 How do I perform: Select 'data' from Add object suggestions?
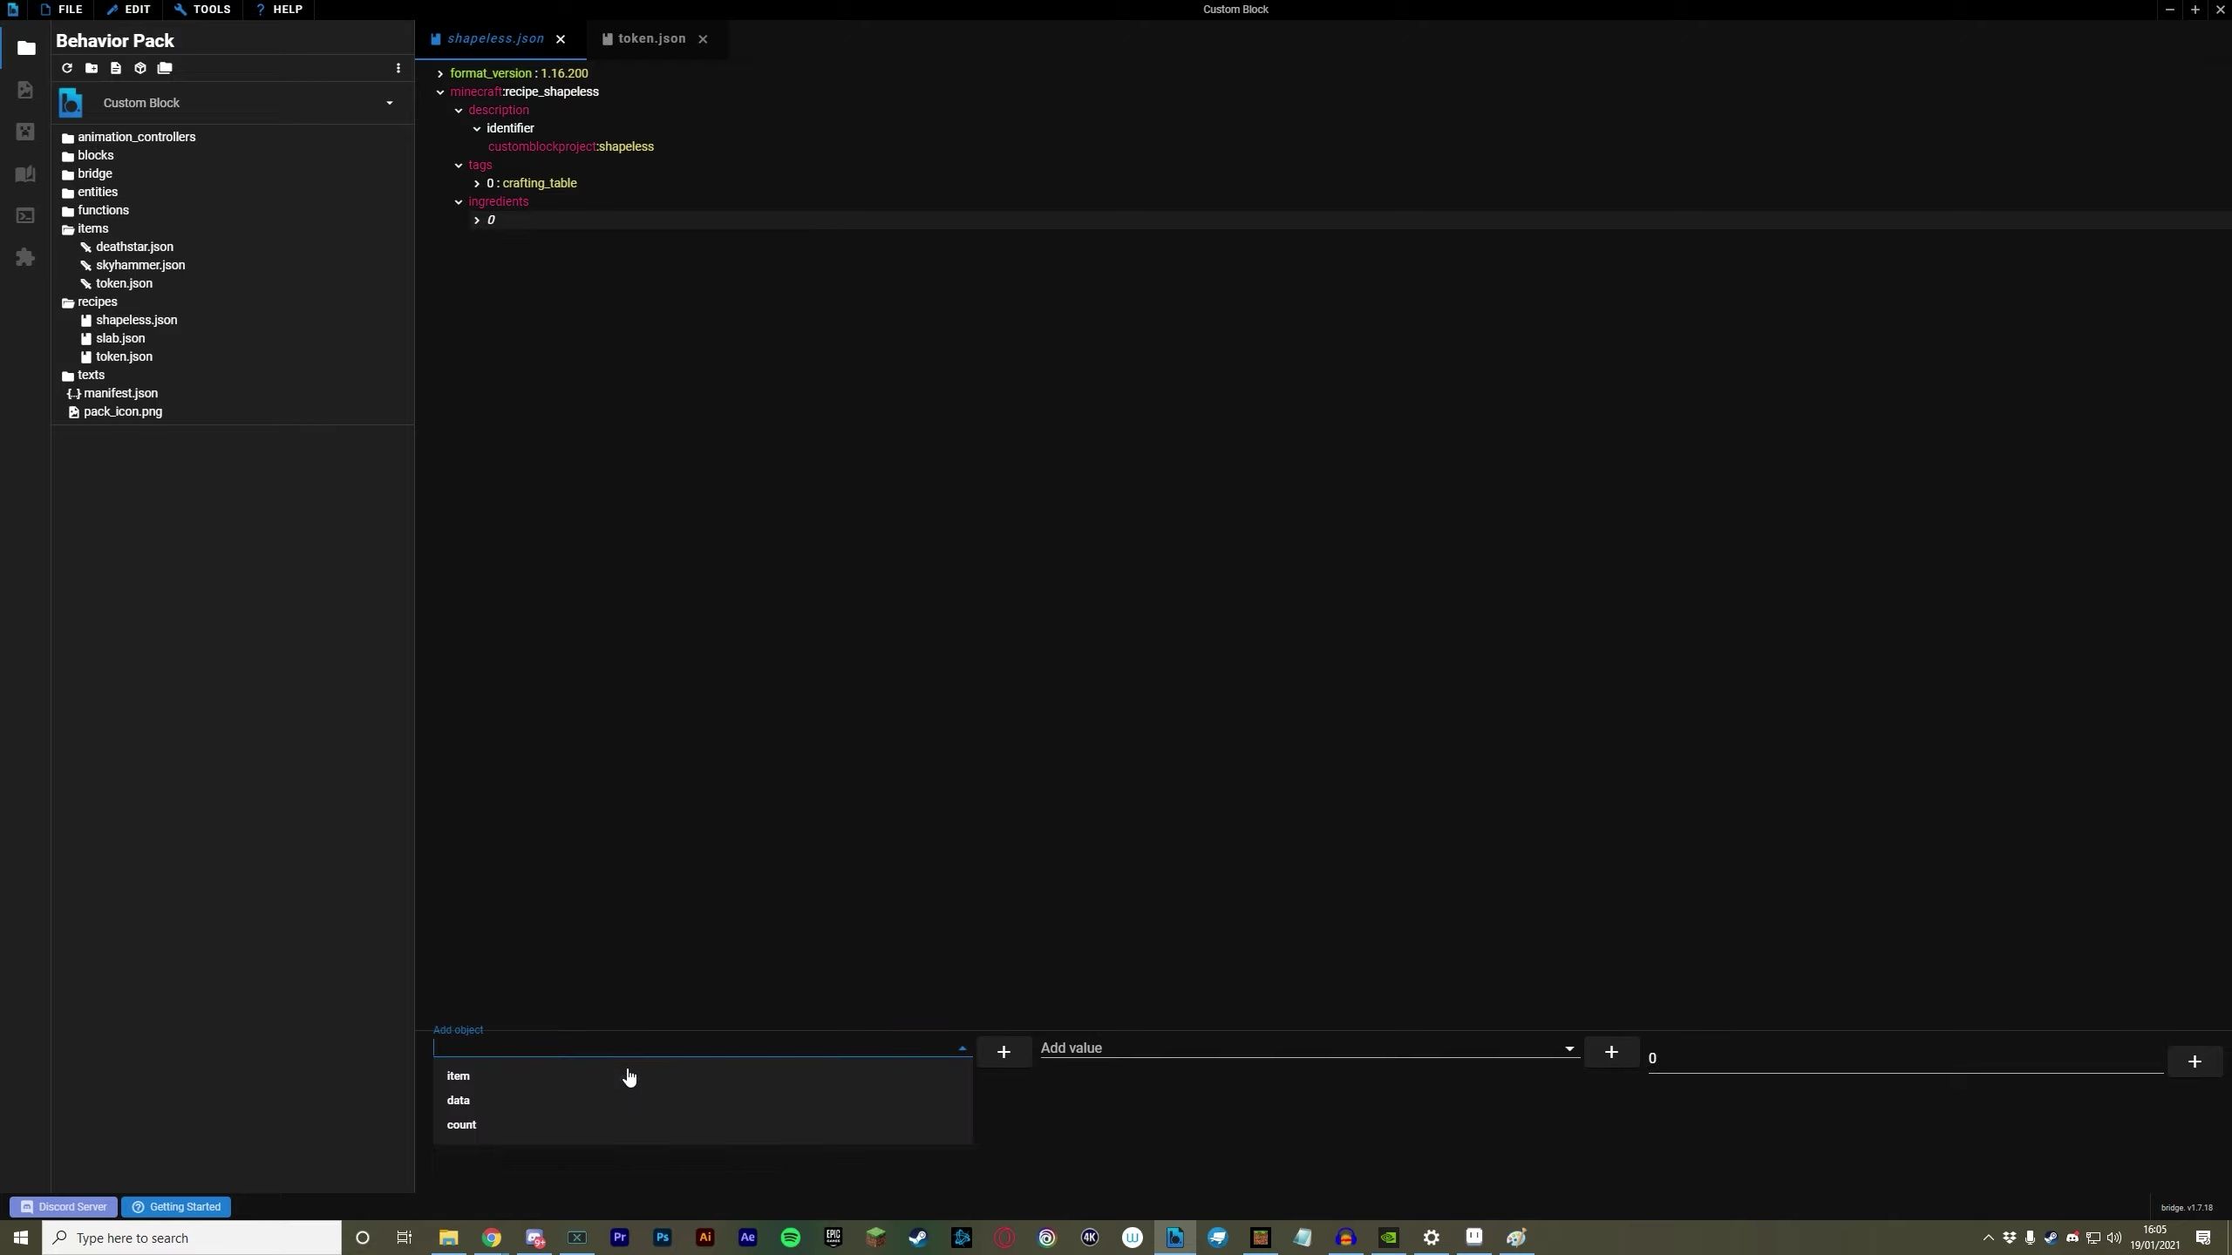click(703, 1100)
